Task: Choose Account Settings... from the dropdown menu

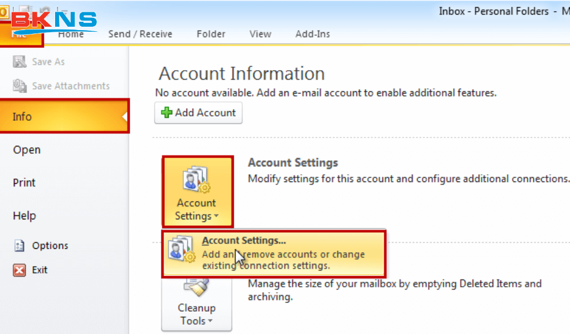Action: 243,241
